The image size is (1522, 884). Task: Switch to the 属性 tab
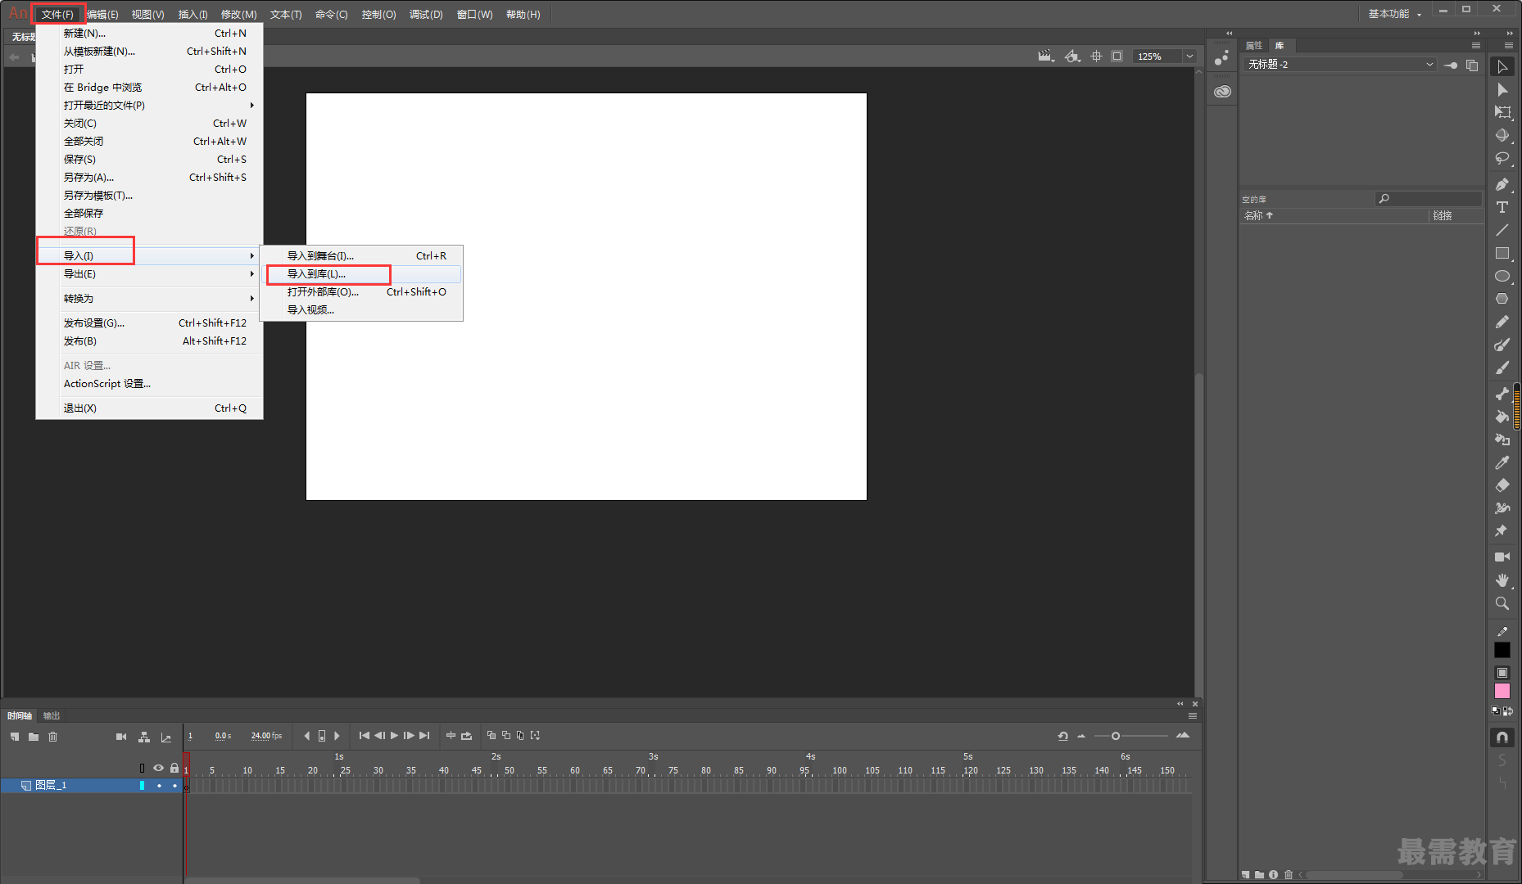point(1253,46)
